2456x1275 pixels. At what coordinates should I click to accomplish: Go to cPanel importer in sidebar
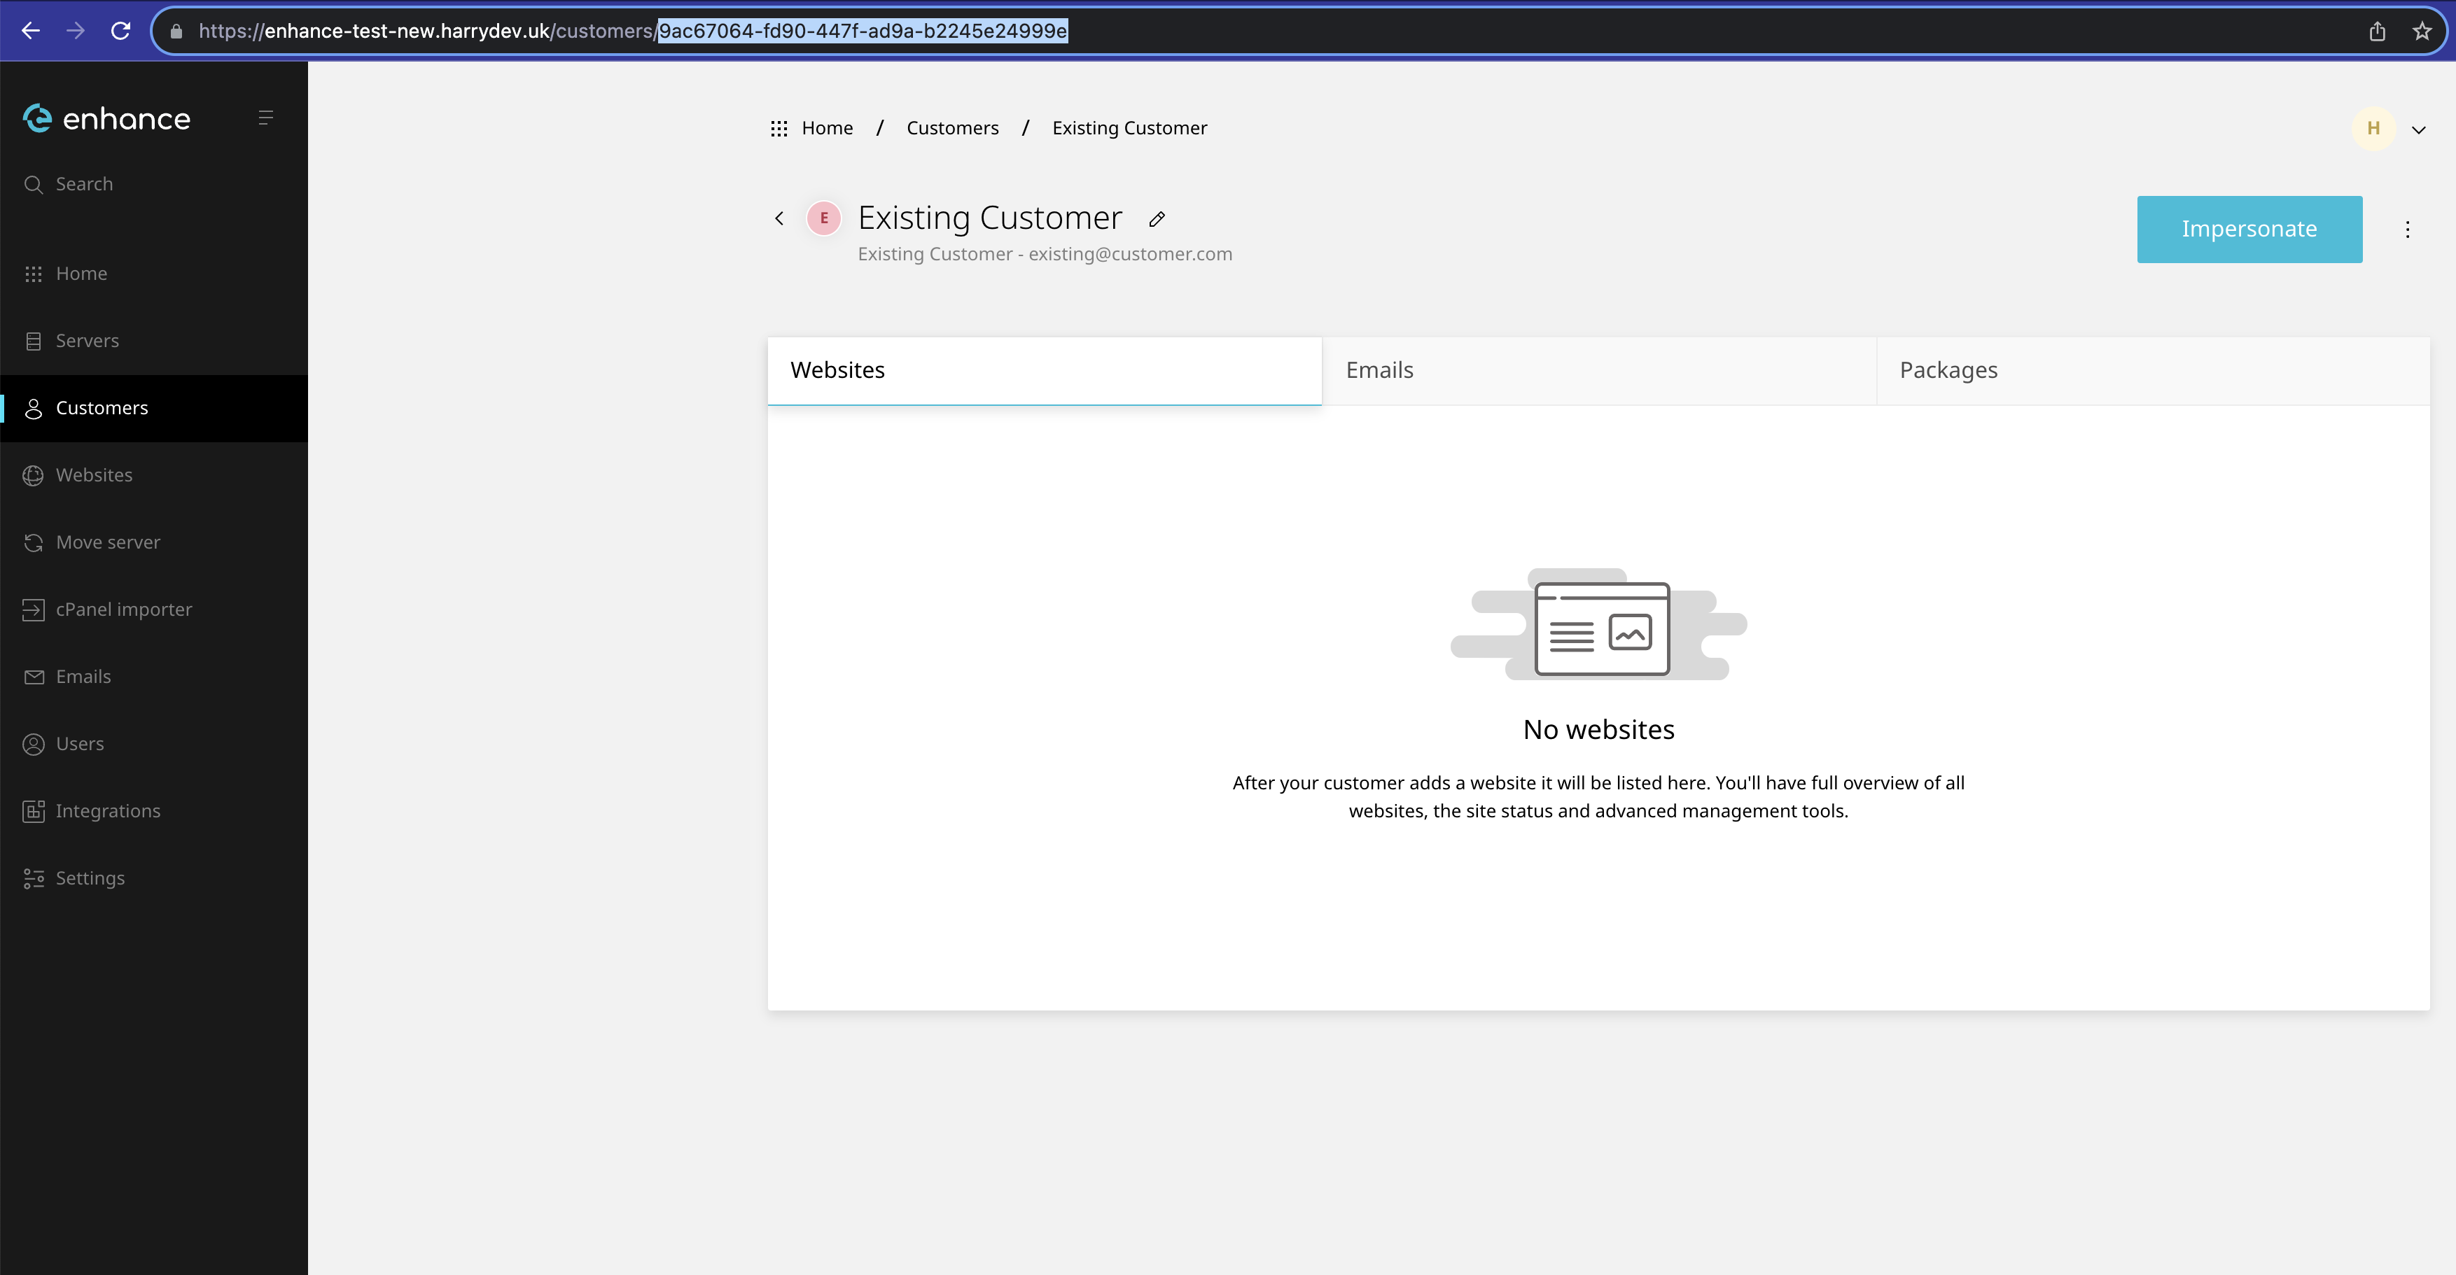(x=123, y=609)
